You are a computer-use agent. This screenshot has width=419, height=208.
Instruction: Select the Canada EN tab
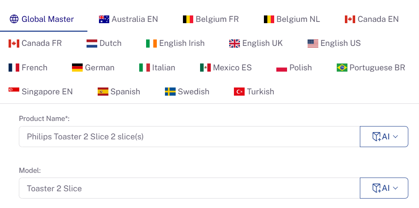click(372, 19)
